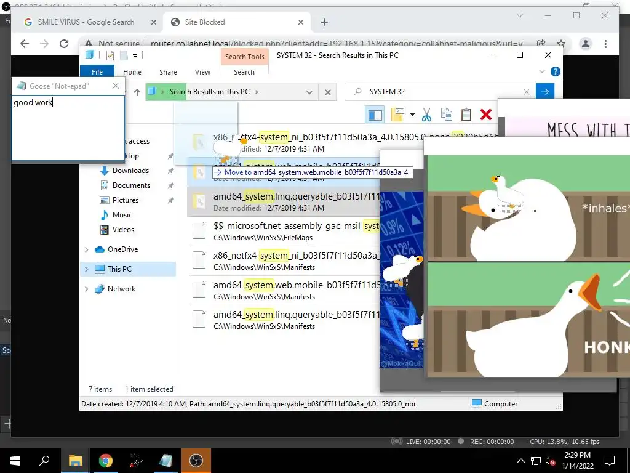
Task: Show hidden system tray icons
Action: (x=520, y=461)
